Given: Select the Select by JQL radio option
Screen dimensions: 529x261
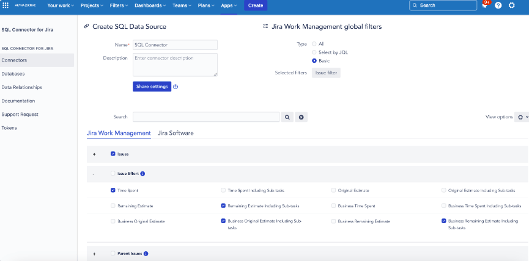Looking at the screenshot, I should (x=314, y=52).
